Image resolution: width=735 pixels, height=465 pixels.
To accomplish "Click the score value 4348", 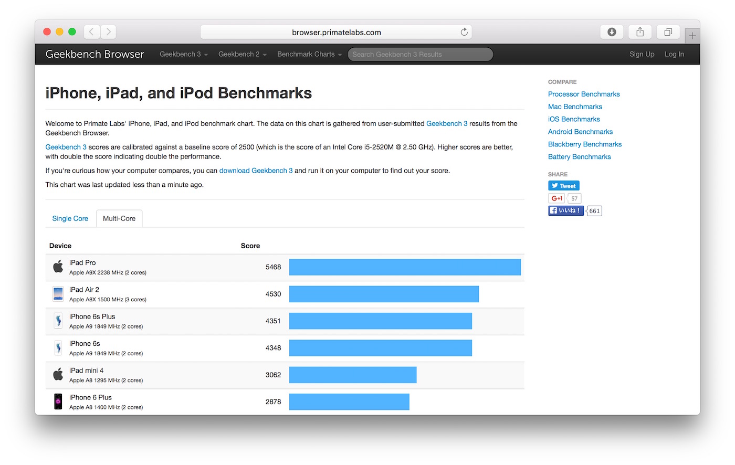I will [x=273, y=348].
